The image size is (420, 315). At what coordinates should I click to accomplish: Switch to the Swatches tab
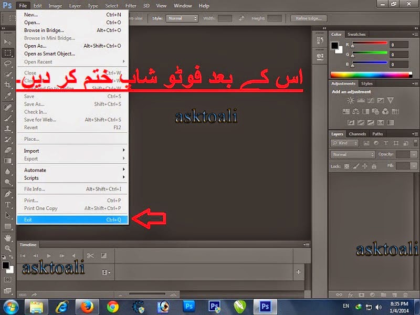pos(356,34)
